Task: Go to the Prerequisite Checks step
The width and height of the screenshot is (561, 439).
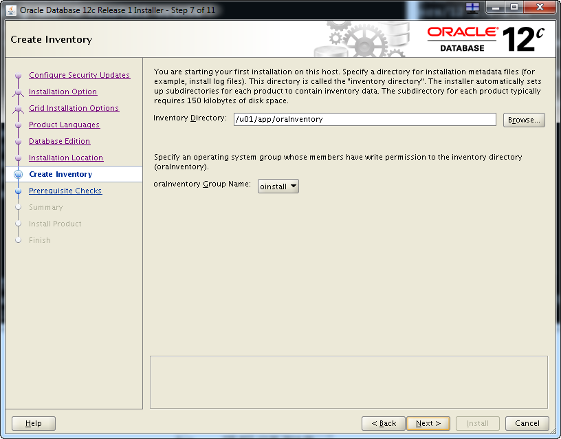Action: click(x=65, y=191)
